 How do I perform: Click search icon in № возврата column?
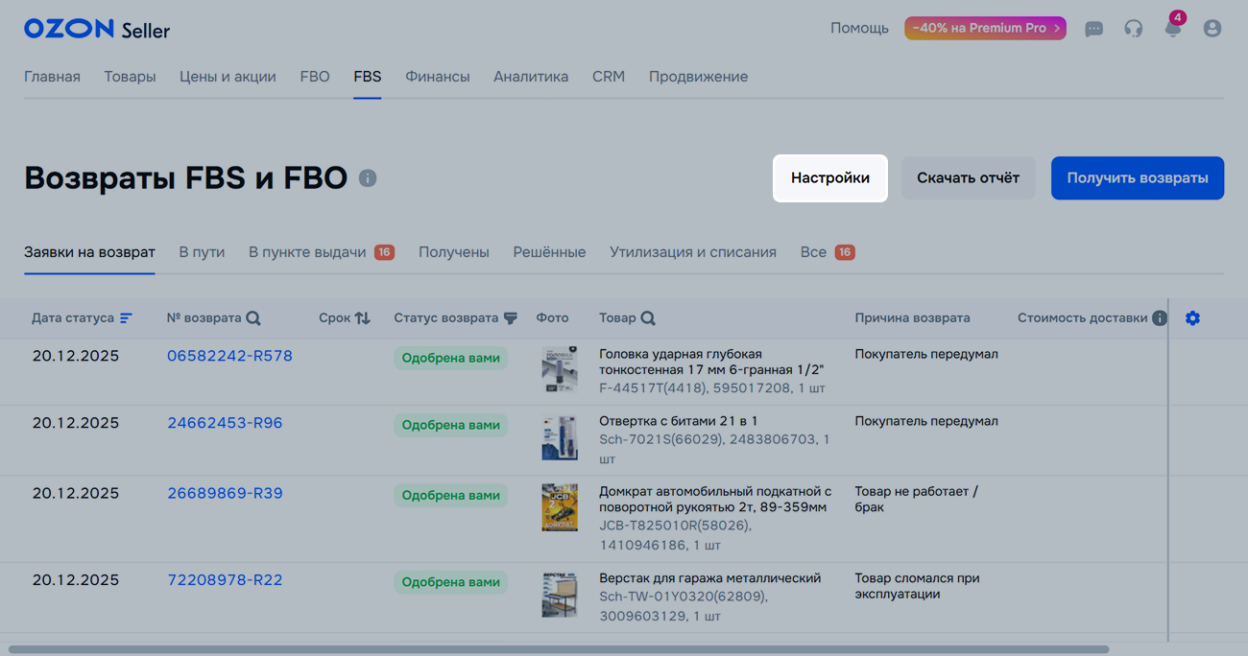pos(253,318)
